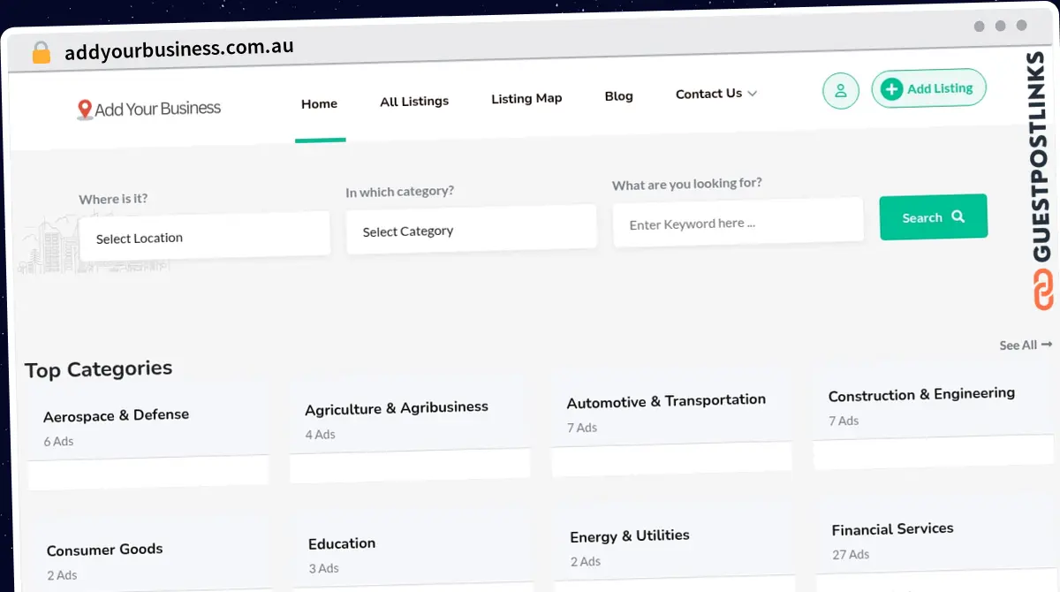
Task: Click the green Search button
Action: [x=933, y=217]
